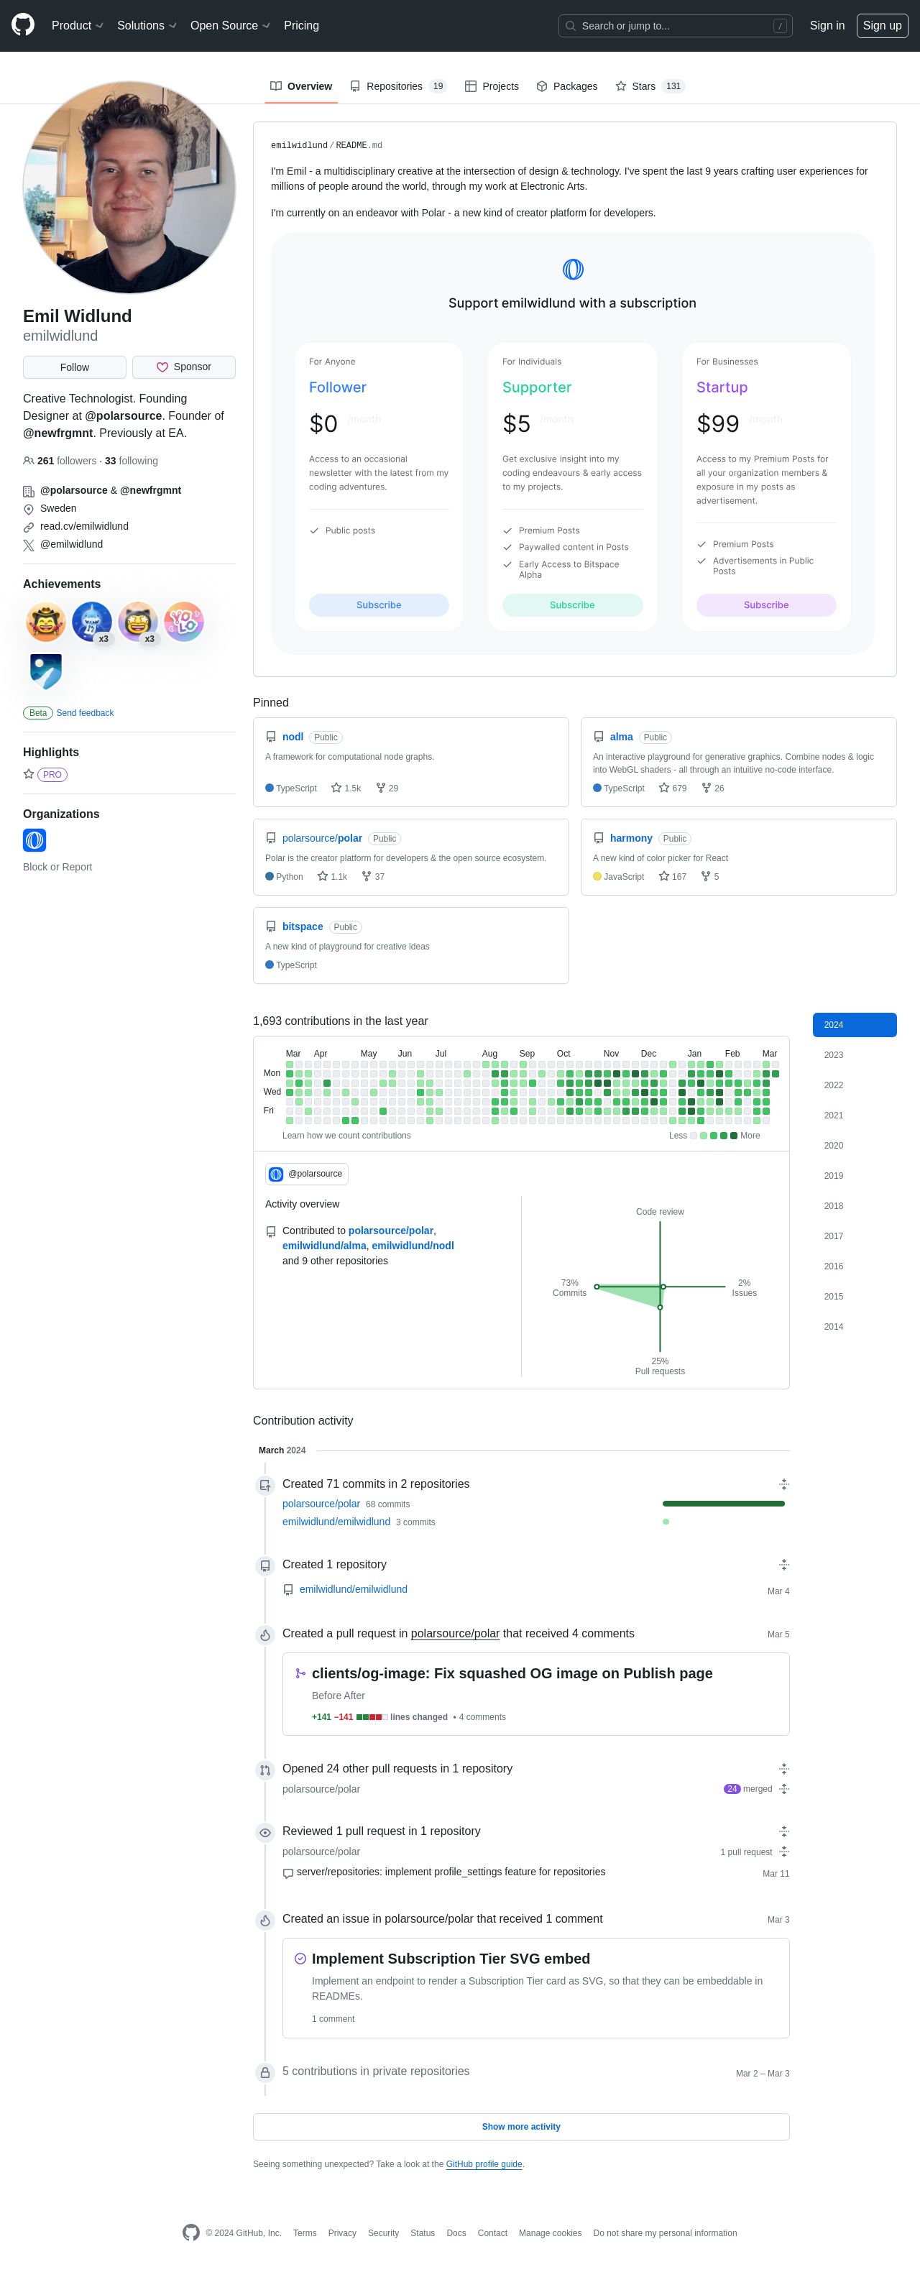Click Show more activity
Screen dimensions: 920x2272
click(521, 2127)
